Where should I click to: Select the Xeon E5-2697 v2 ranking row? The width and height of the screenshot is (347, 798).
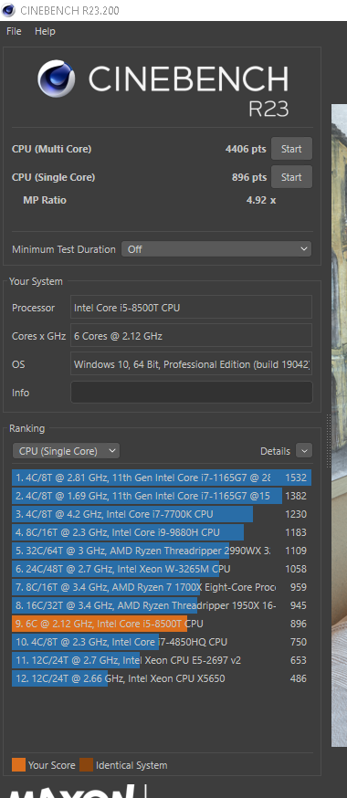click(162, 660)
